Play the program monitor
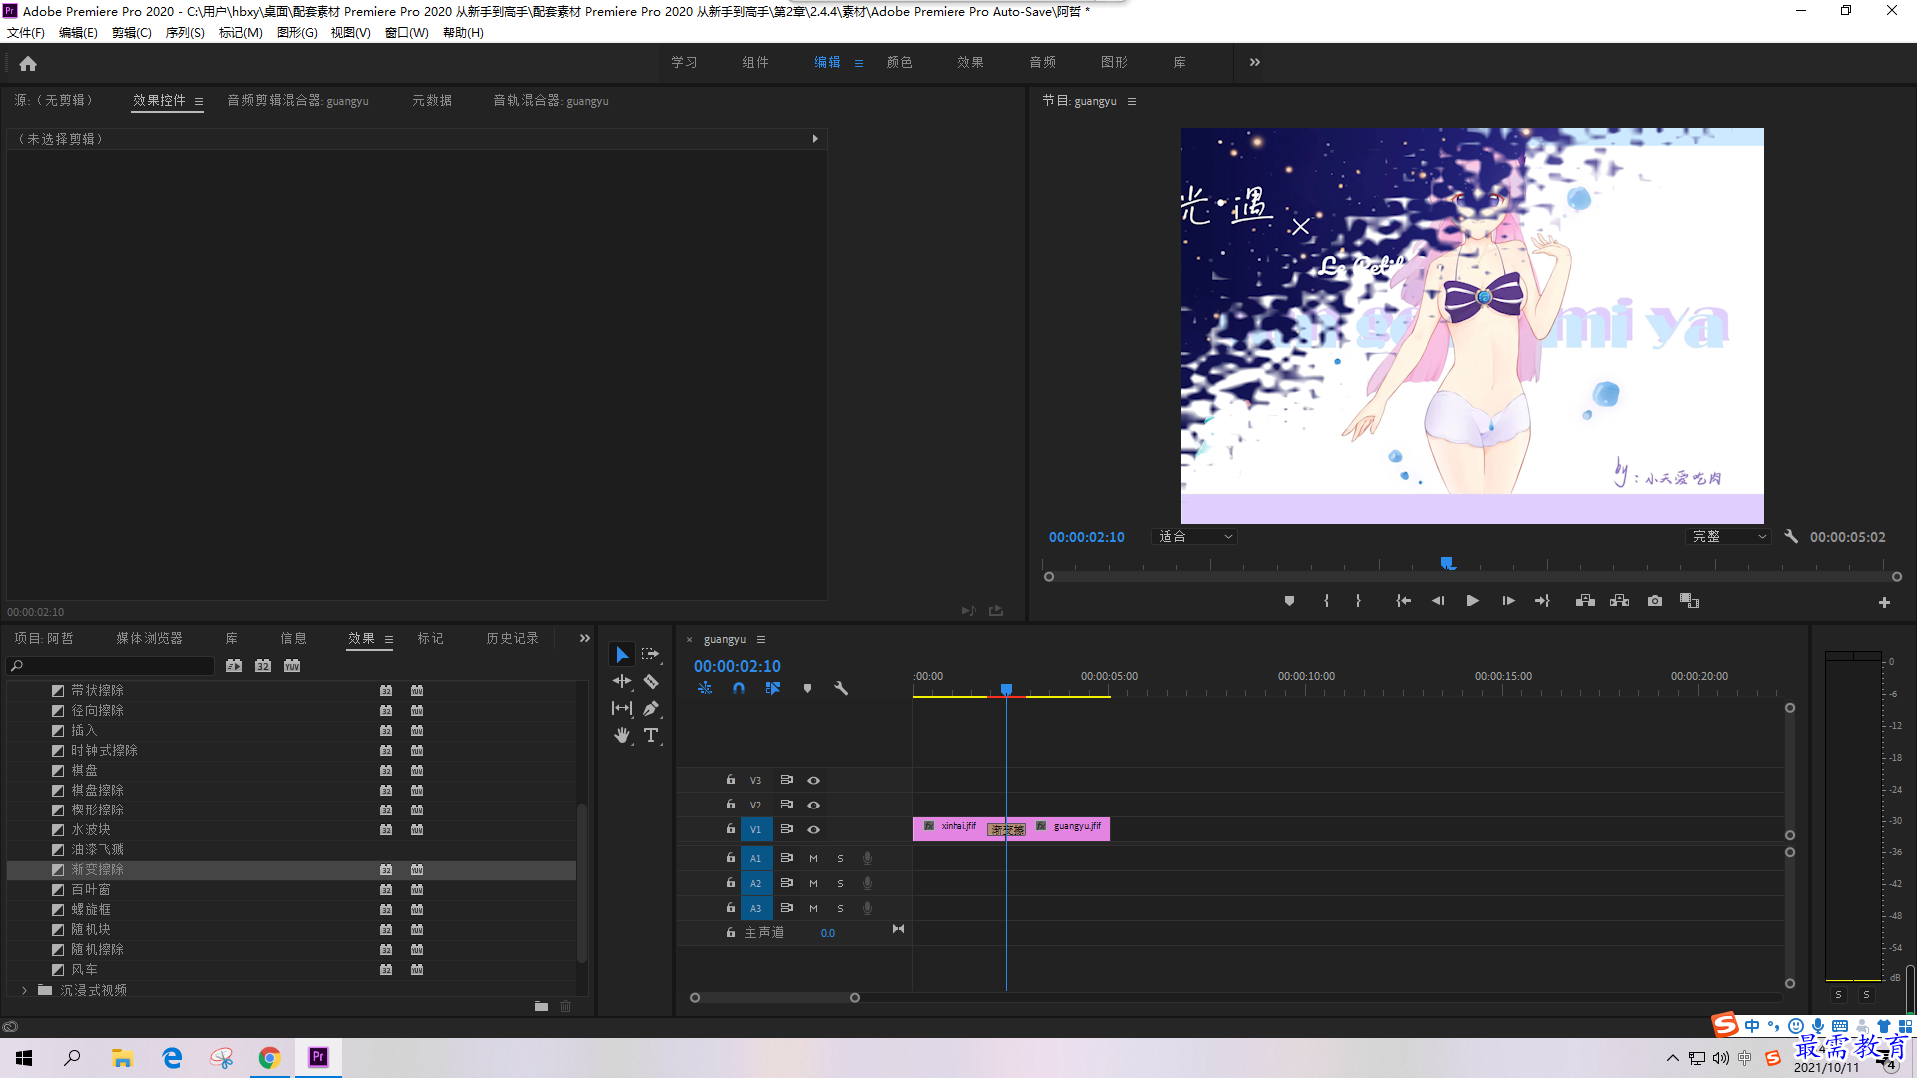 click(x=1472, y=601)
